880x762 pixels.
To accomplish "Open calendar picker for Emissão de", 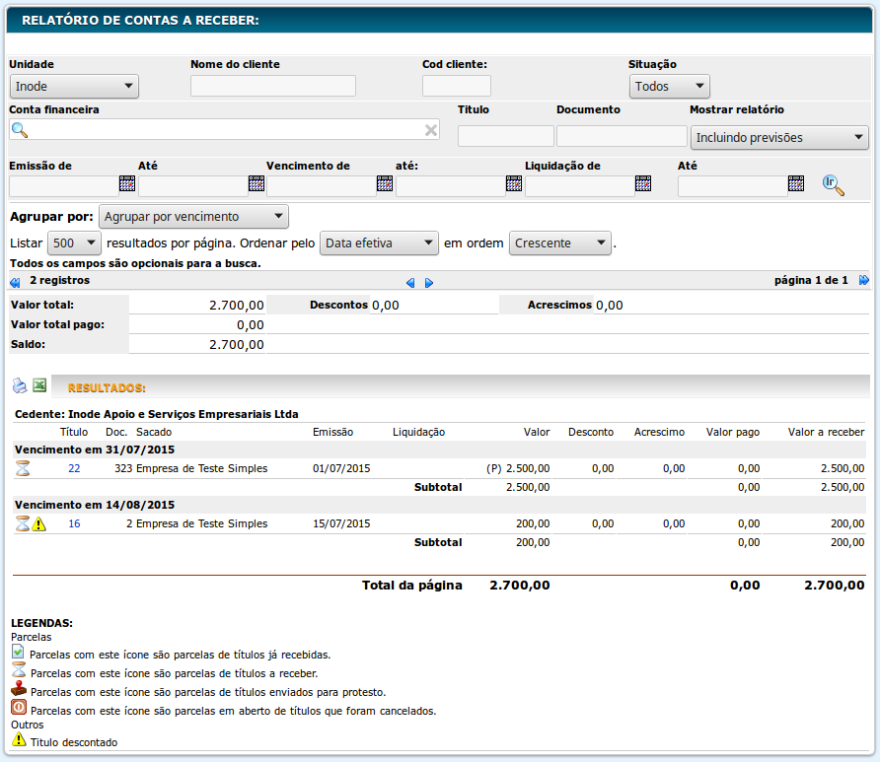I will pos(126,183).
